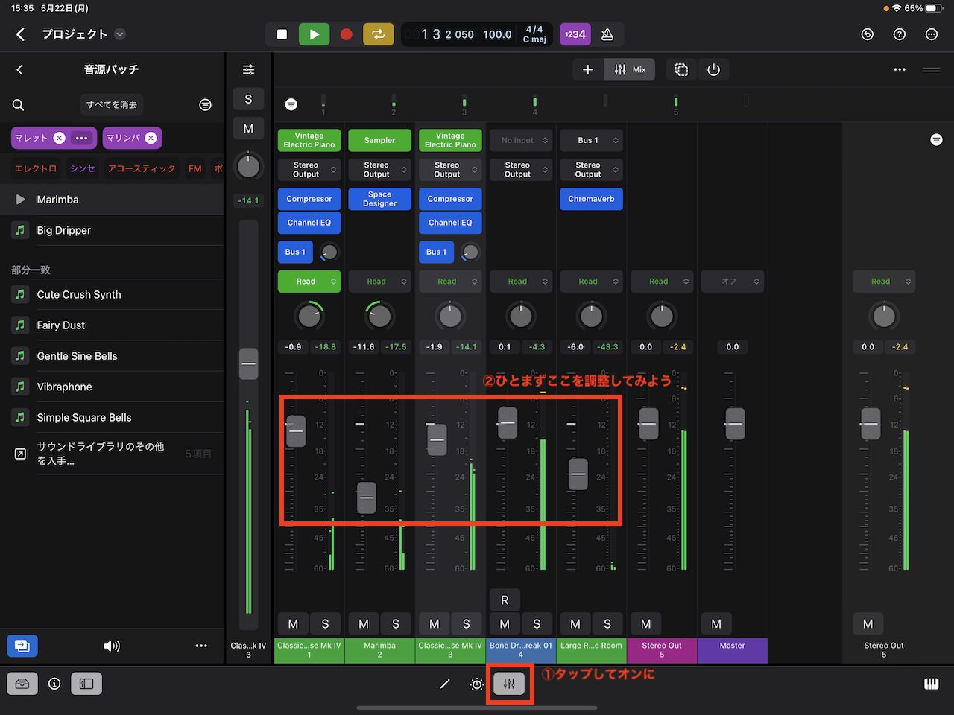Screen dimensions: 954x715
Task: Toggle the metronome icon
Action: pyautogui.click(x=607, y=34)
